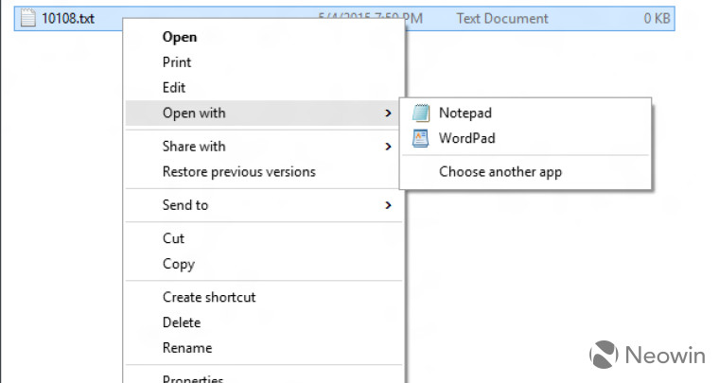Choose Copy from the context menu
This screenshot has width=719, height=383.
pyautogui.click(x=179, y=265)
